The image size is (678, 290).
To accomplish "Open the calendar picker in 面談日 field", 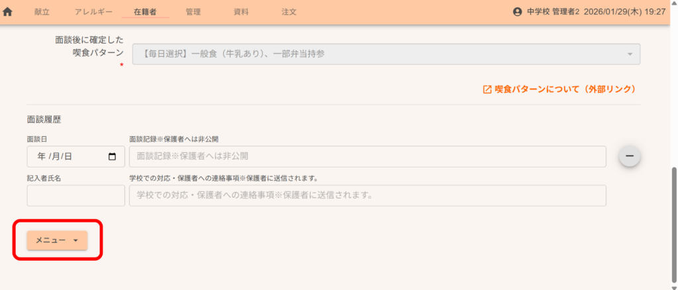I will coord(112,156).
